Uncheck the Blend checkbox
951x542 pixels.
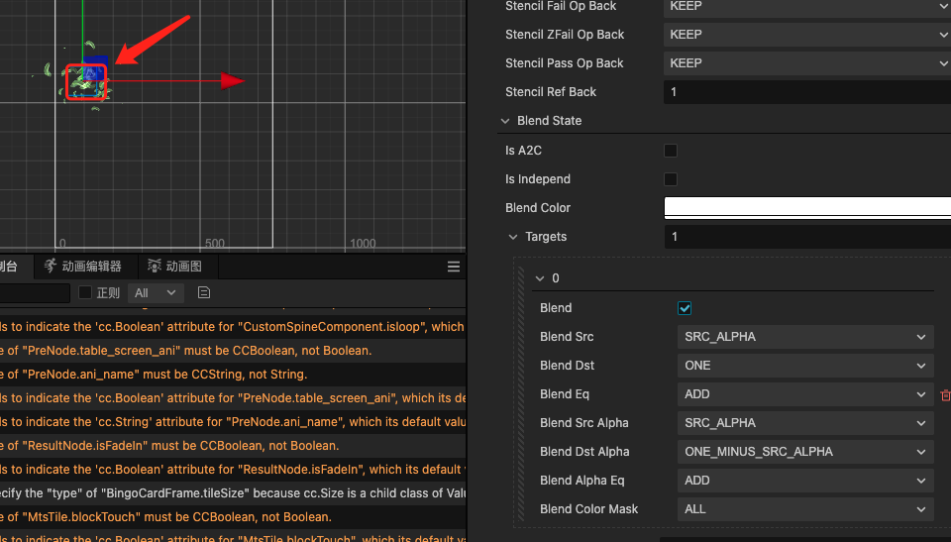[x=685, y=308]
